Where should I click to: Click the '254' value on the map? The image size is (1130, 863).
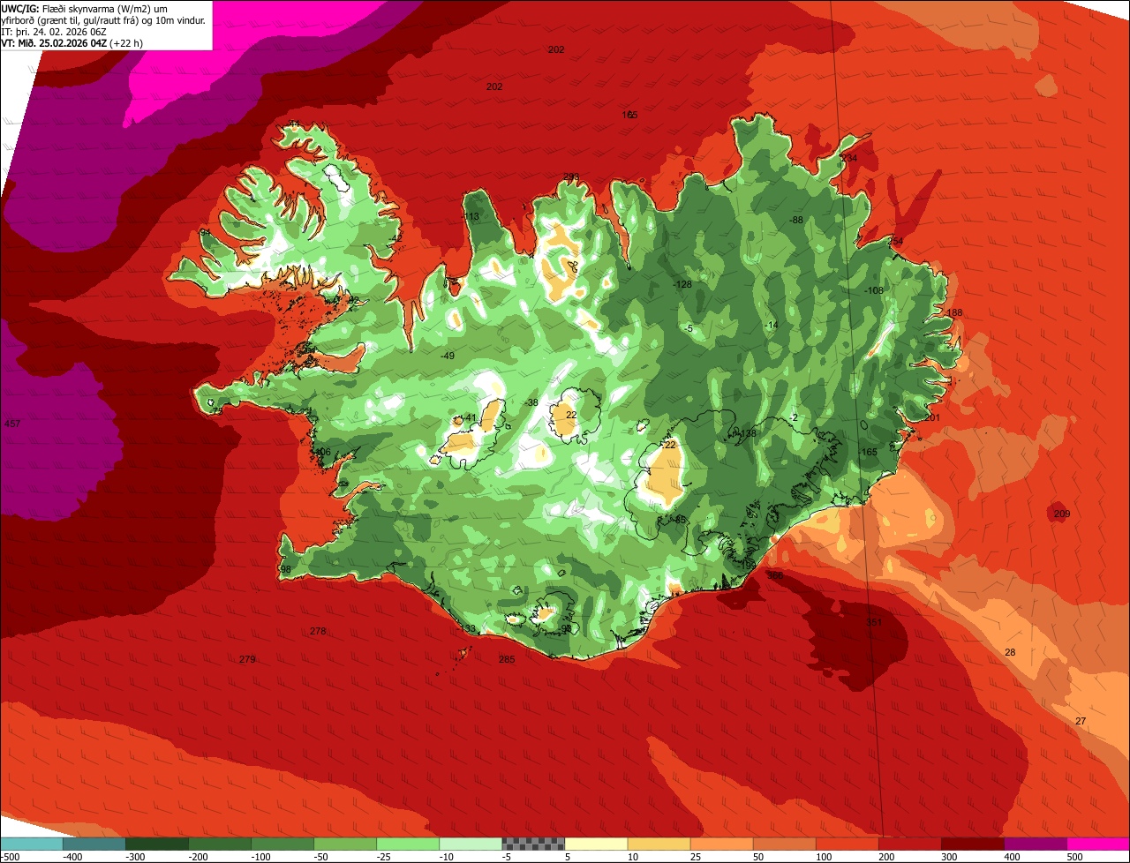point(896,241)
